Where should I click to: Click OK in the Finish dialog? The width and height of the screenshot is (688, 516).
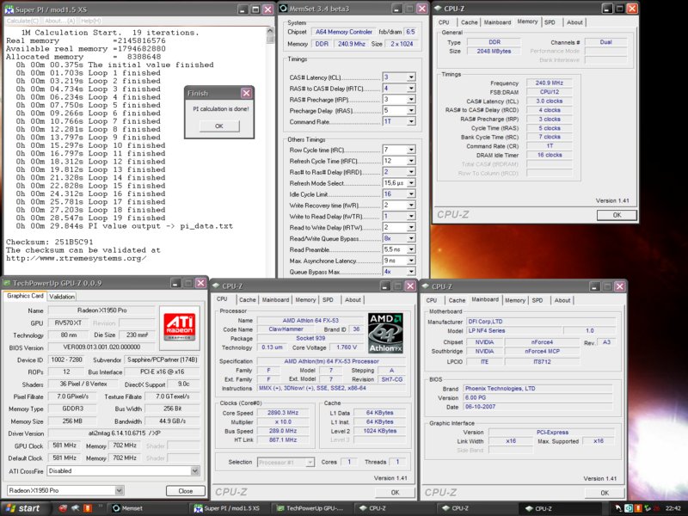point(219,126)
